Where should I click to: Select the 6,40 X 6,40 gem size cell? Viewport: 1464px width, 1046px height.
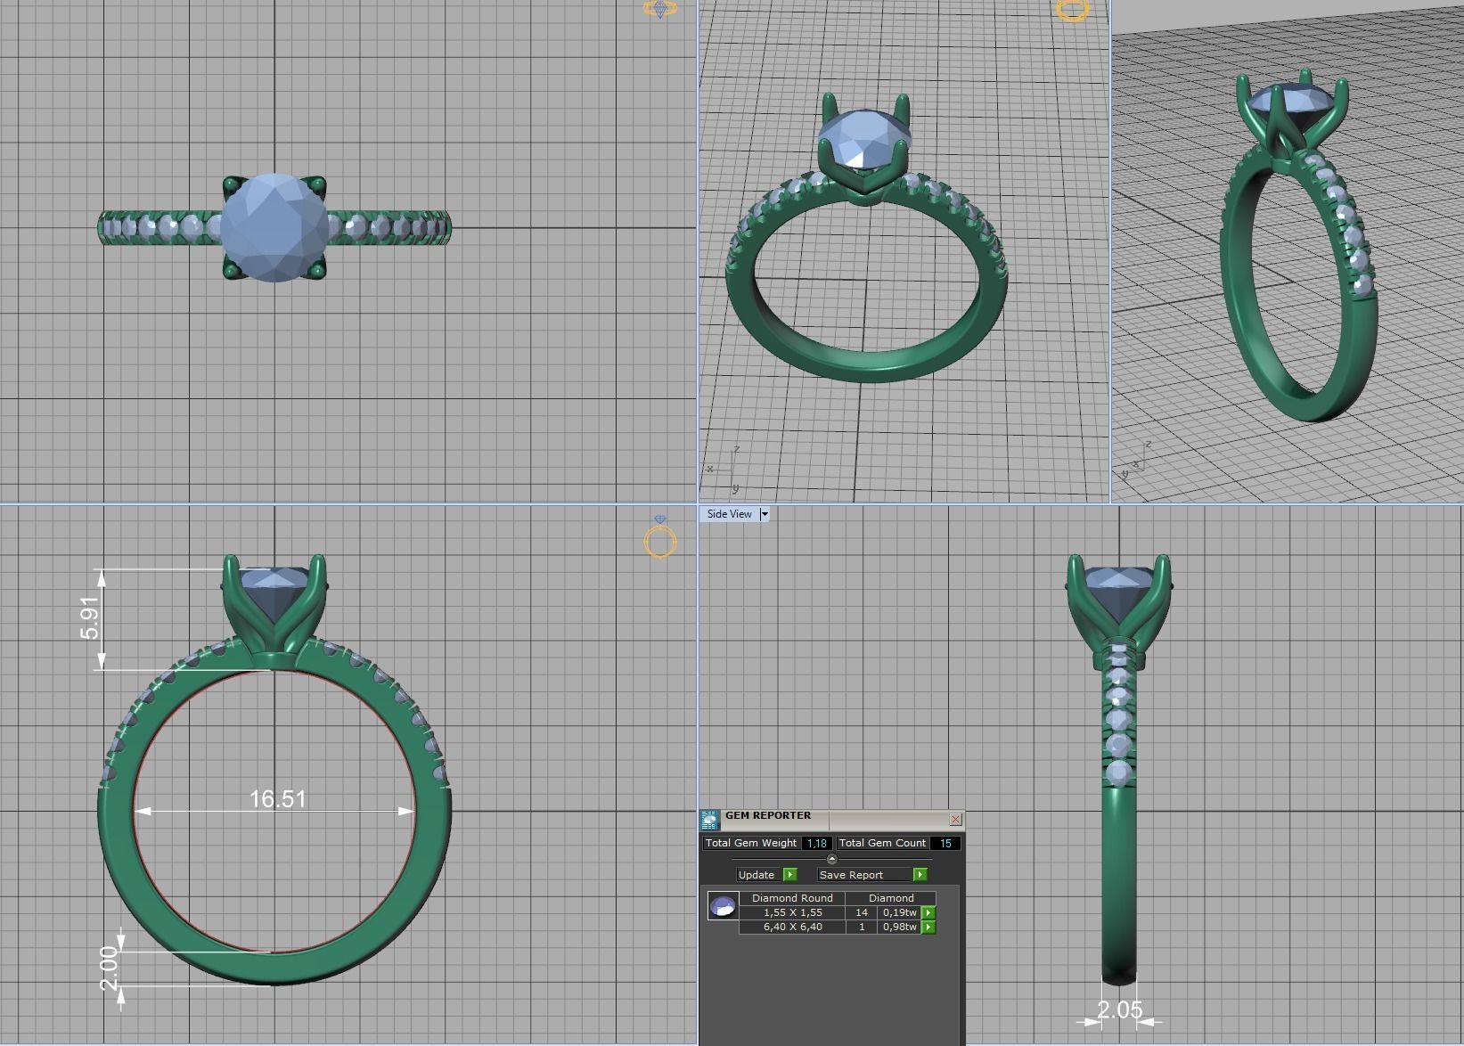tap(792, 928)
